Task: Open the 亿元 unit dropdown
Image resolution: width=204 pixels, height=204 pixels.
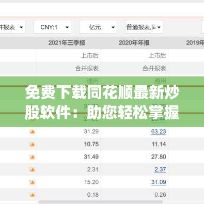Action: [x=98, y=27]
